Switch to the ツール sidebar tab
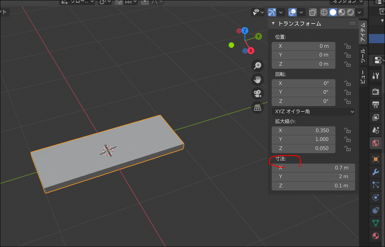Viewport: 385px width, 247px height. point(363,56)
